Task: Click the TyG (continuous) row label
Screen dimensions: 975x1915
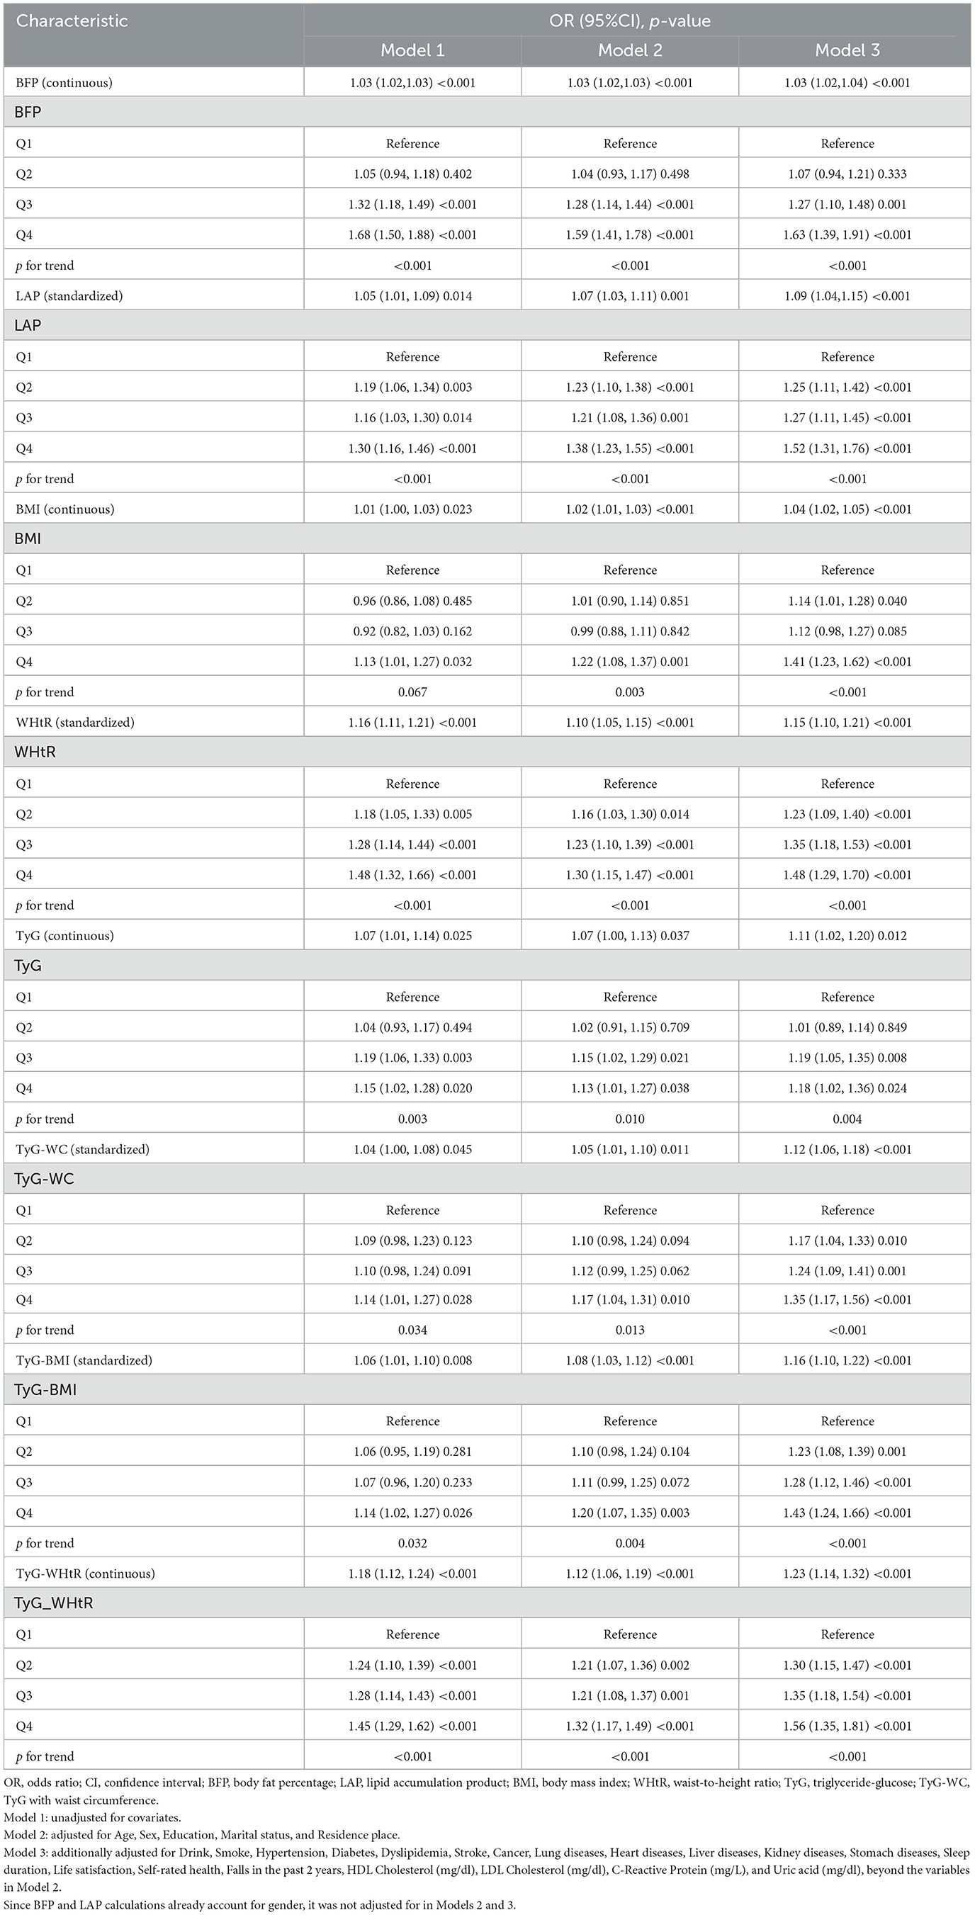Action: pyautogui.click(x=64, y=935)
